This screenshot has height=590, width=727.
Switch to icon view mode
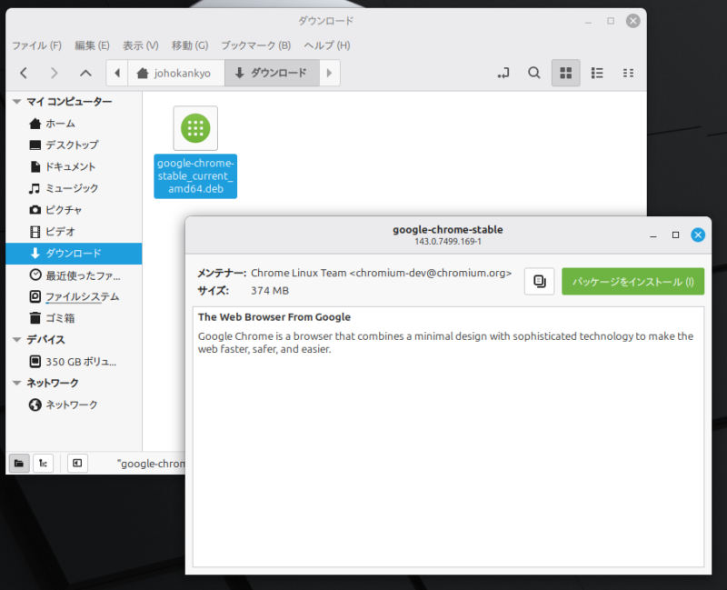565,73
